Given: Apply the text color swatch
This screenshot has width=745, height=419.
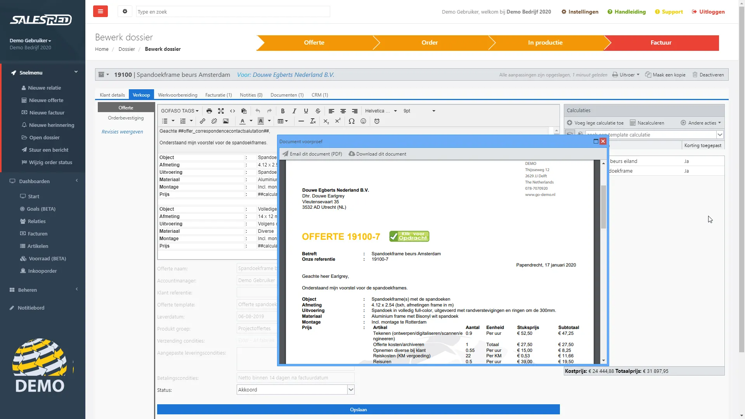Looking at the screenshot, I should tap(243, 121).
